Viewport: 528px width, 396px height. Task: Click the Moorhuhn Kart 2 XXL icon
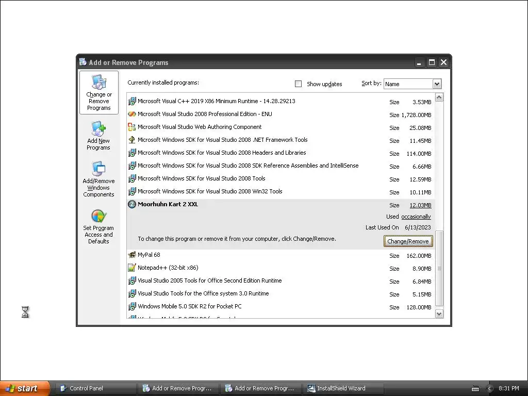pos(132,204)
